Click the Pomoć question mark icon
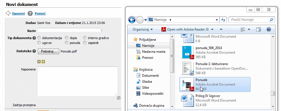This screenshot has height=111, width=281. pos(30,13)
